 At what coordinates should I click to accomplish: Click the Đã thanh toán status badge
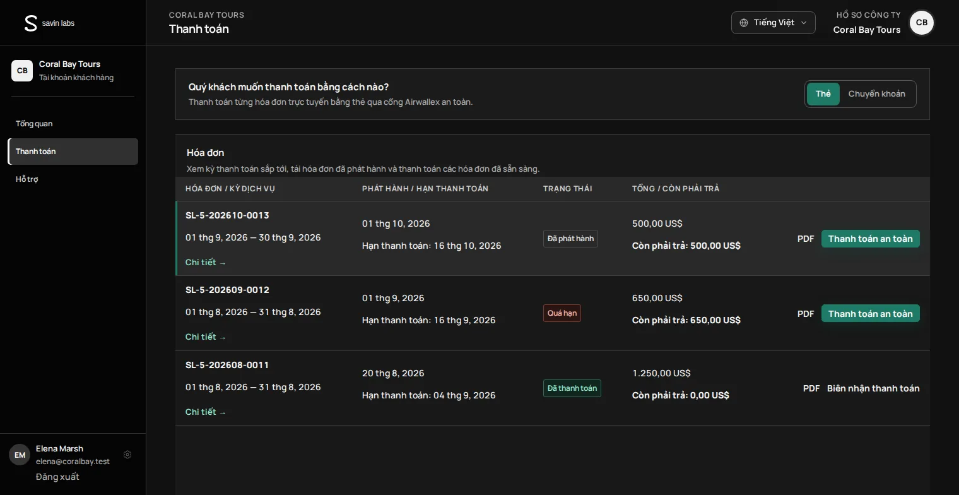572,388
